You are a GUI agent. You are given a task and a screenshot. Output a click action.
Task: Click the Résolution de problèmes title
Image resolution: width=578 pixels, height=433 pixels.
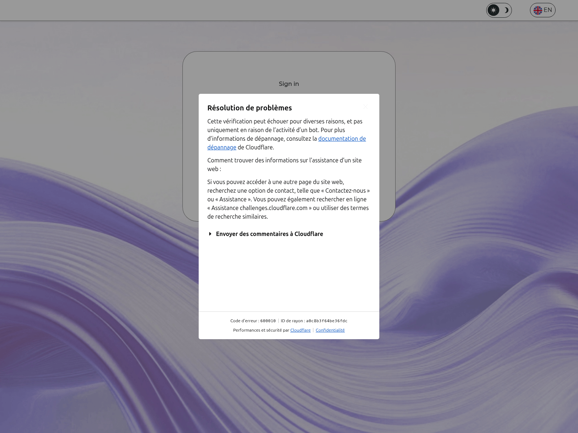(x=250, y=108)
